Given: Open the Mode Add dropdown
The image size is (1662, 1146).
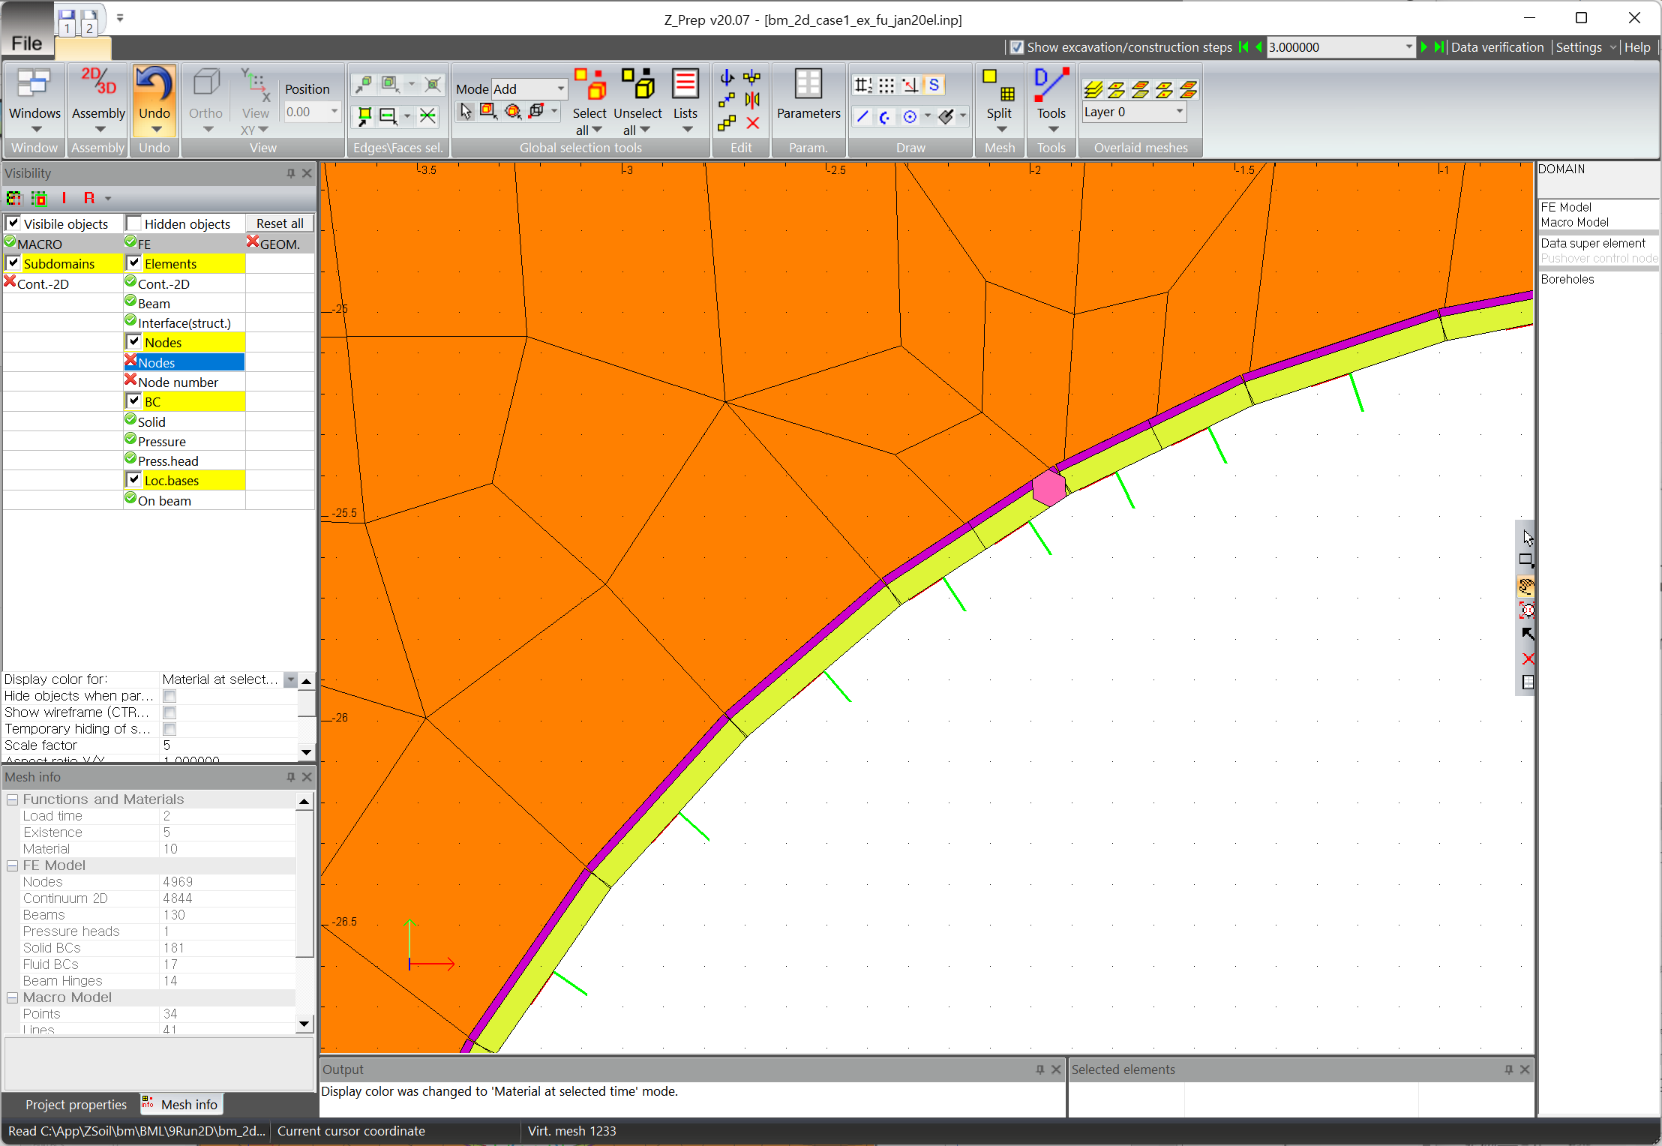Looking at the screenshot, I should [559, 88].
